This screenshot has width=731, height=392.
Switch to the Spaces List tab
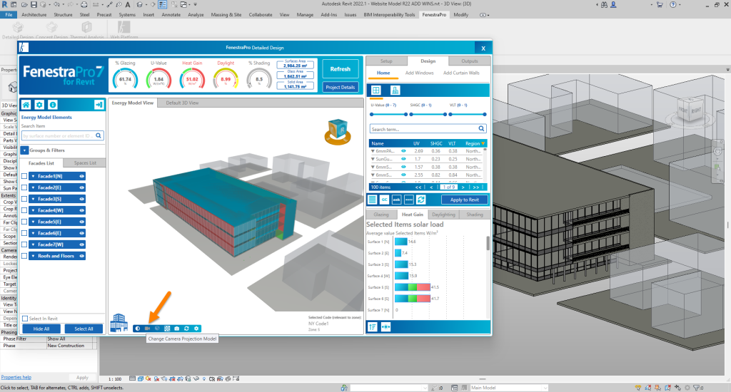click(85, 163)
